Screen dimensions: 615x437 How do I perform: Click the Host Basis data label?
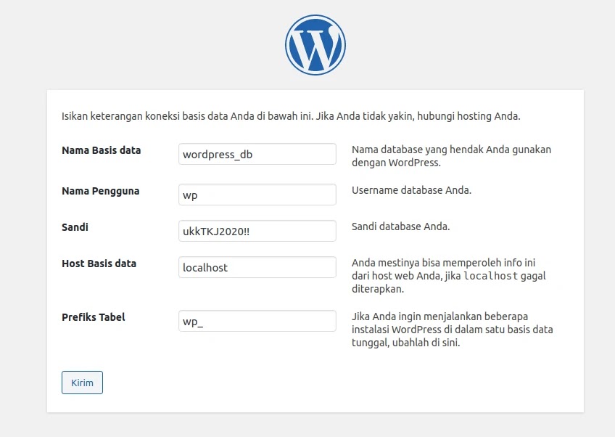tap(99, 264)
